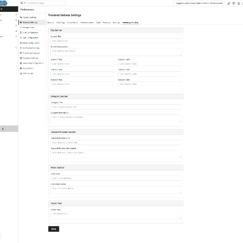243x243 pixels.
Task: Focus the Button 1 Link field
Action: point(150,64)
